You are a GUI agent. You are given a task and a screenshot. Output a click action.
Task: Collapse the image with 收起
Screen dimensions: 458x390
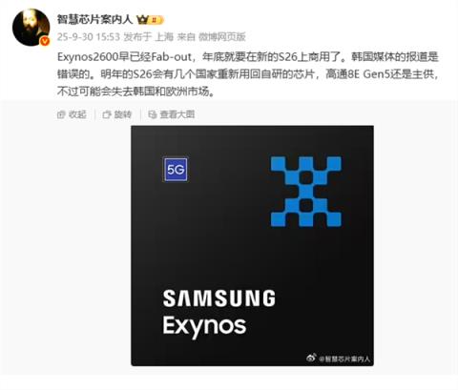pyautogui.click(x=72, y=114)
